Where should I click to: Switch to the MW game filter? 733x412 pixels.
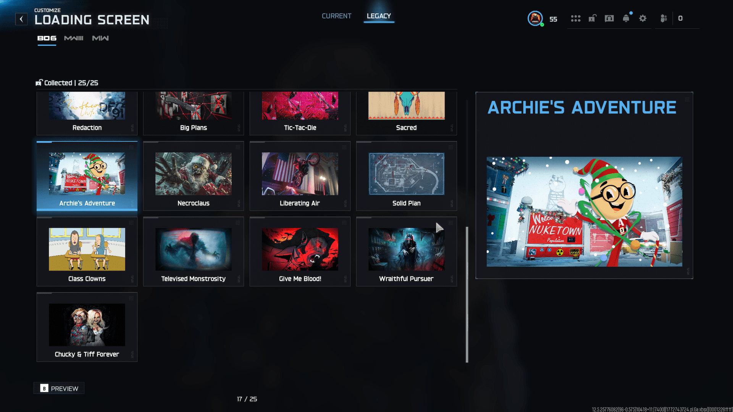point(100,38)
